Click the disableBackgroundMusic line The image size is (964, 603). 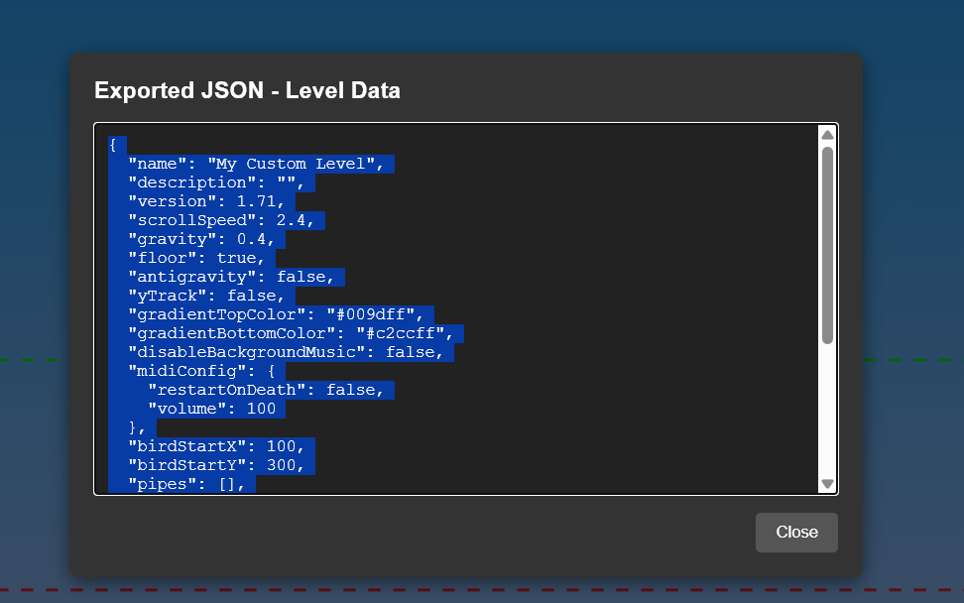click(289, 352)
